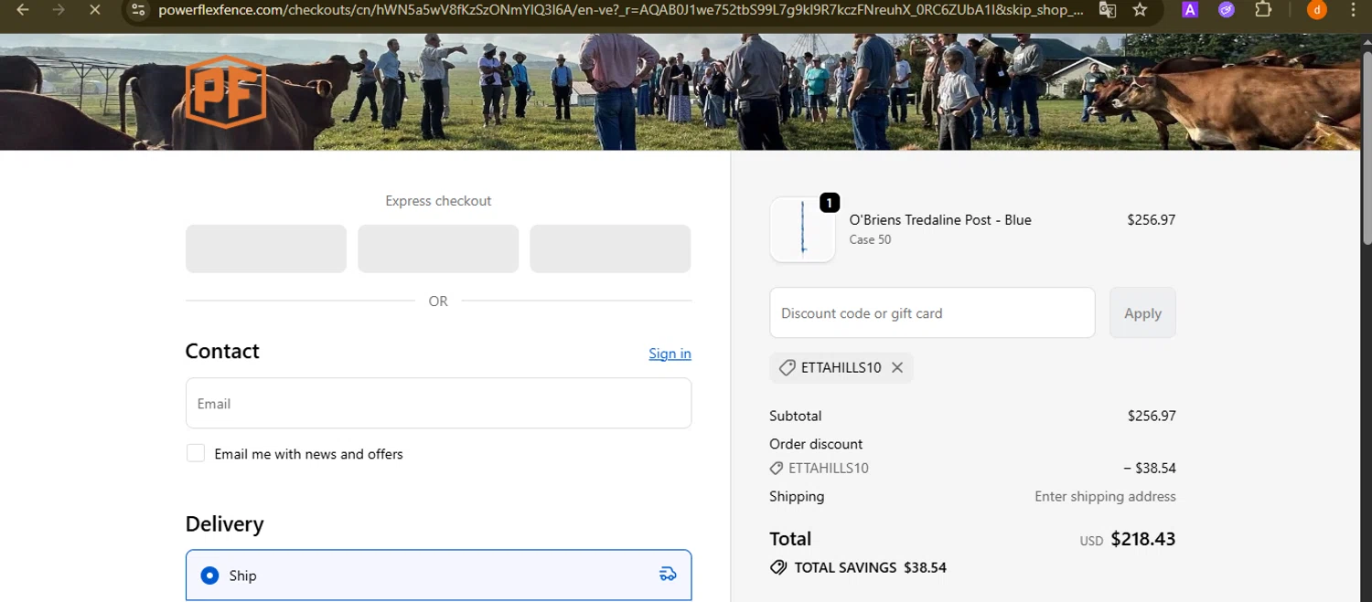This screenshot has height=602, width=1372.
Task: Click the delivery truck icon in Ship option
Action: (x=668, y=575)
